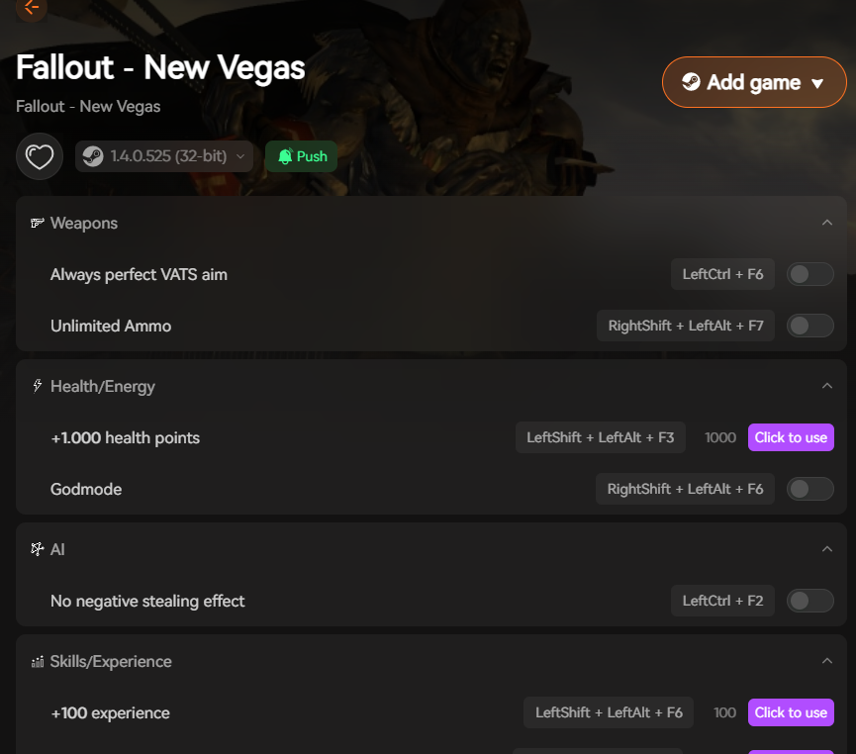Click the icon beside the AI section header
The height and width of the screenshot is (754, 856).
click(x=37, y=549)
